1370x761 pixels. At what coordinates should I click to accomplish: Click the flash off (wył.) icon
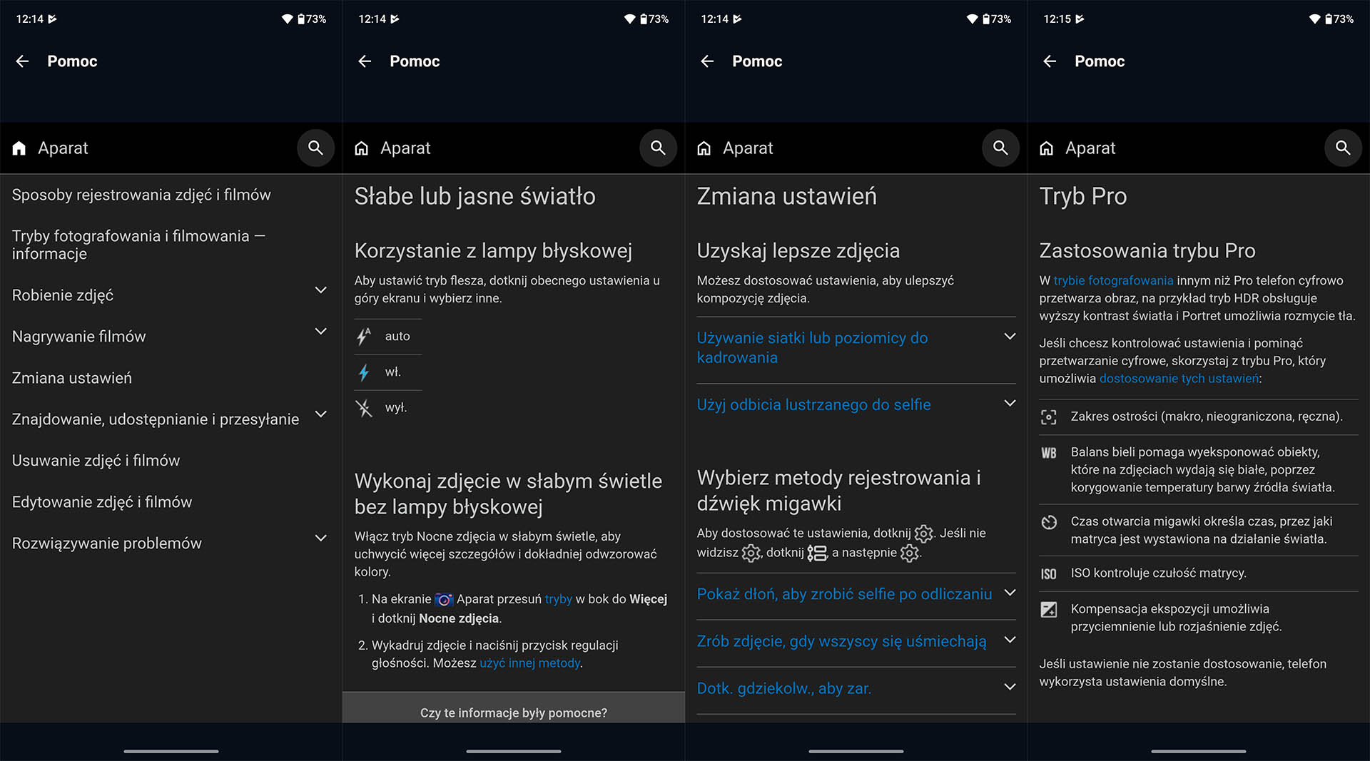pyautogui.click(x=364, y=408)
